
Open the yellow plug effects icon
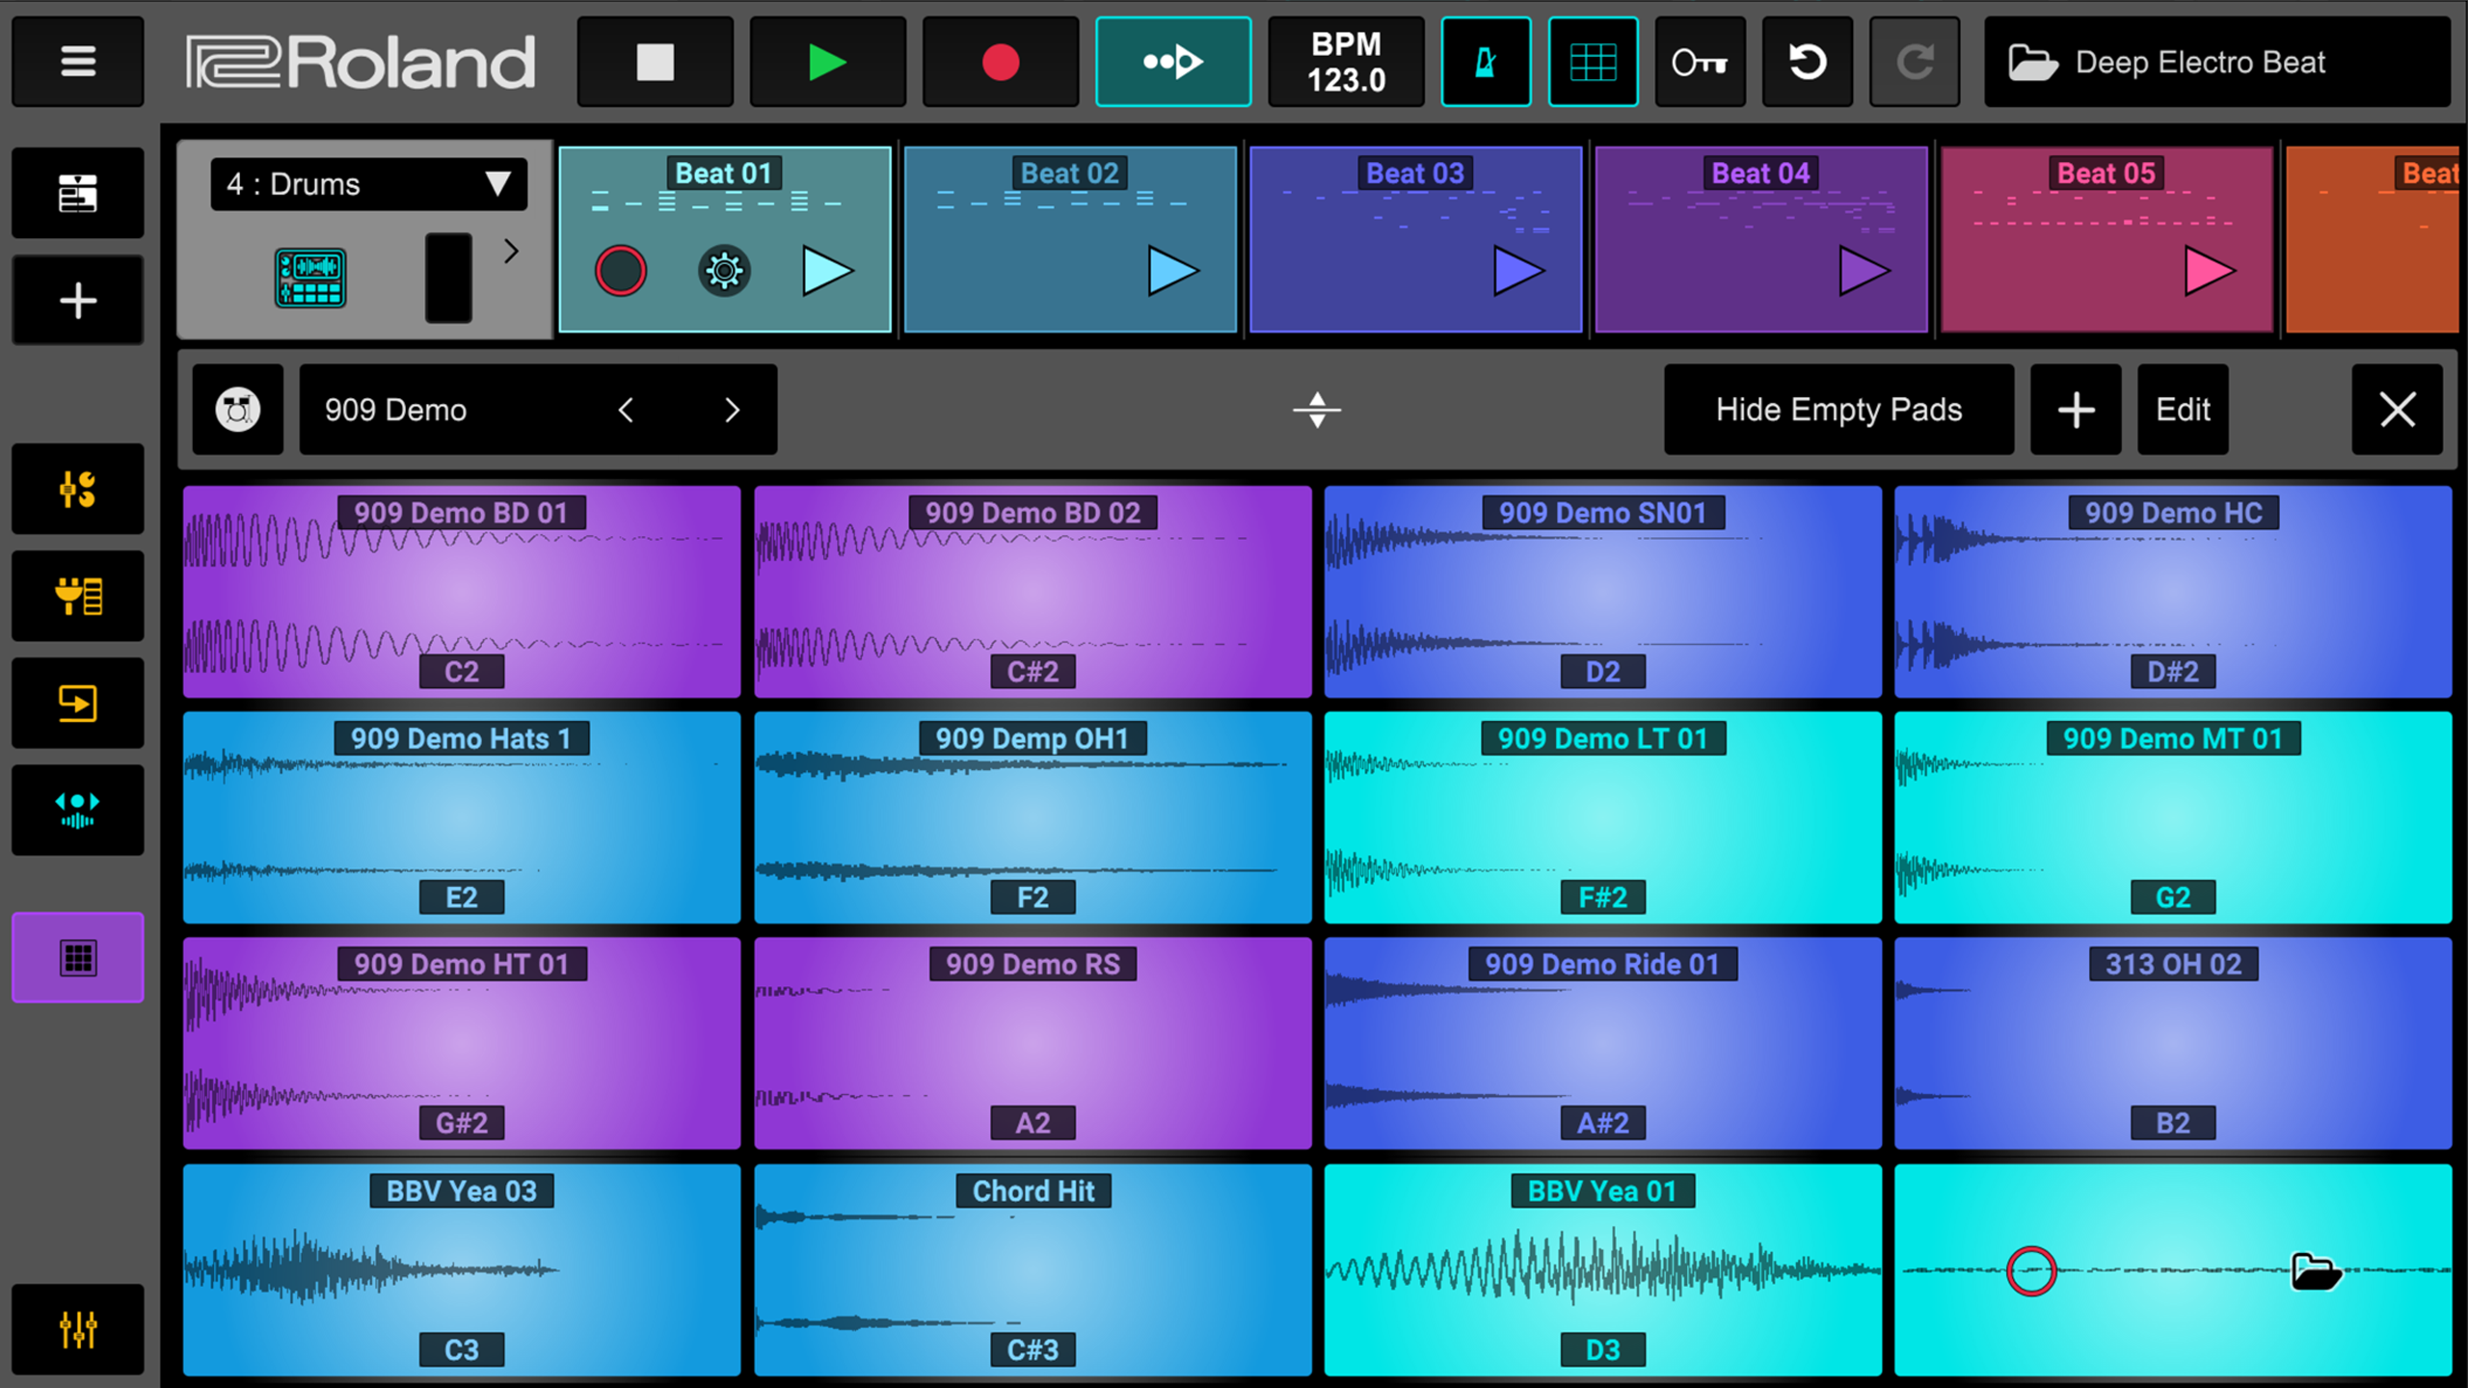77,596
